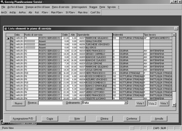Click the Dalle column header

[x=66, y=35]
